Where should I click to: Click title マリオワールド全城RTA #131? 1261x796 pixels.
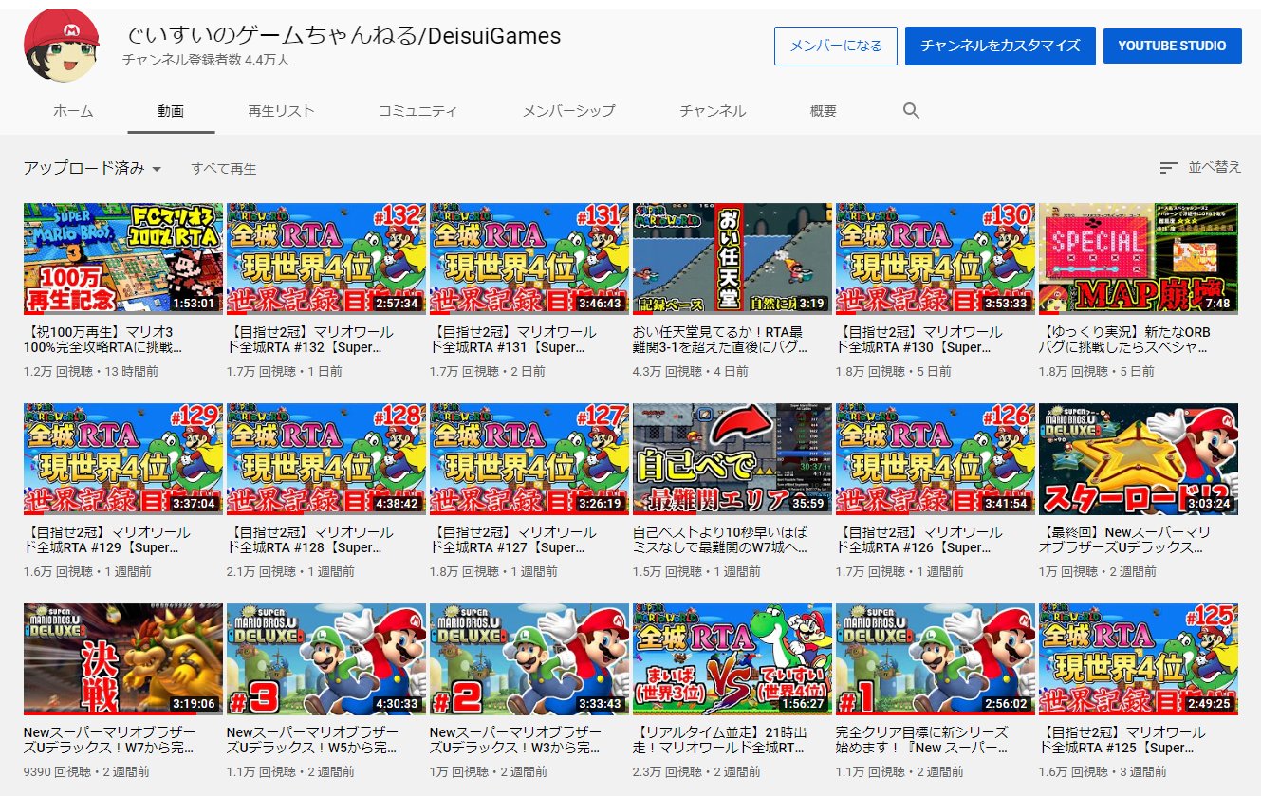[x=513, y=341]
